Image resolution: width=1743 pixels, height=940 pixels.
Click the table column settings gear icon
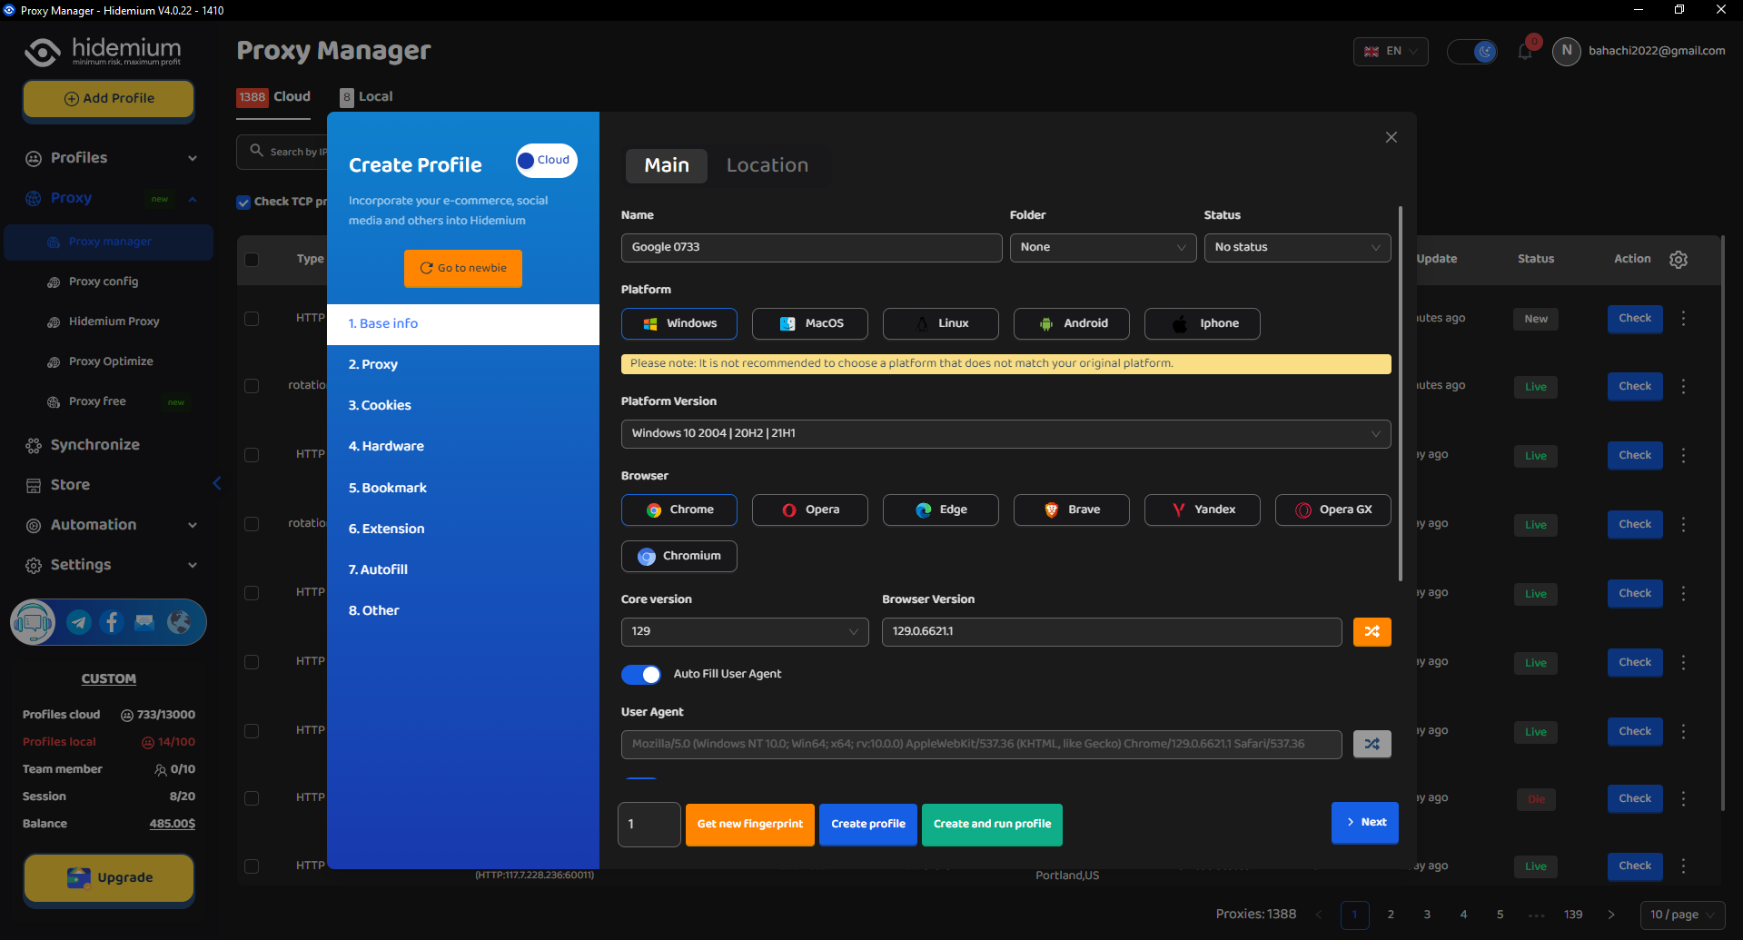[1679, 260]
